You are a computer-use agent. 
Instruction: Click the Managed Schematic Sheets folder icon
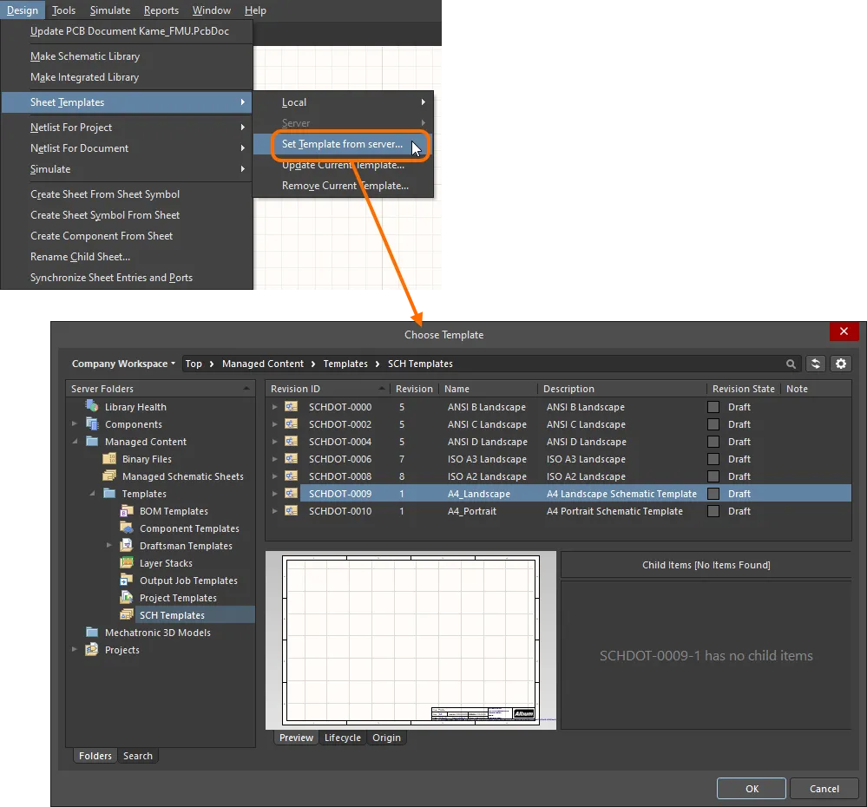(109, 476)
